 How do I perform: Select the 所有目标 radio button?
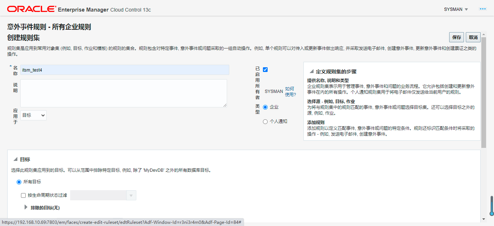19,182
